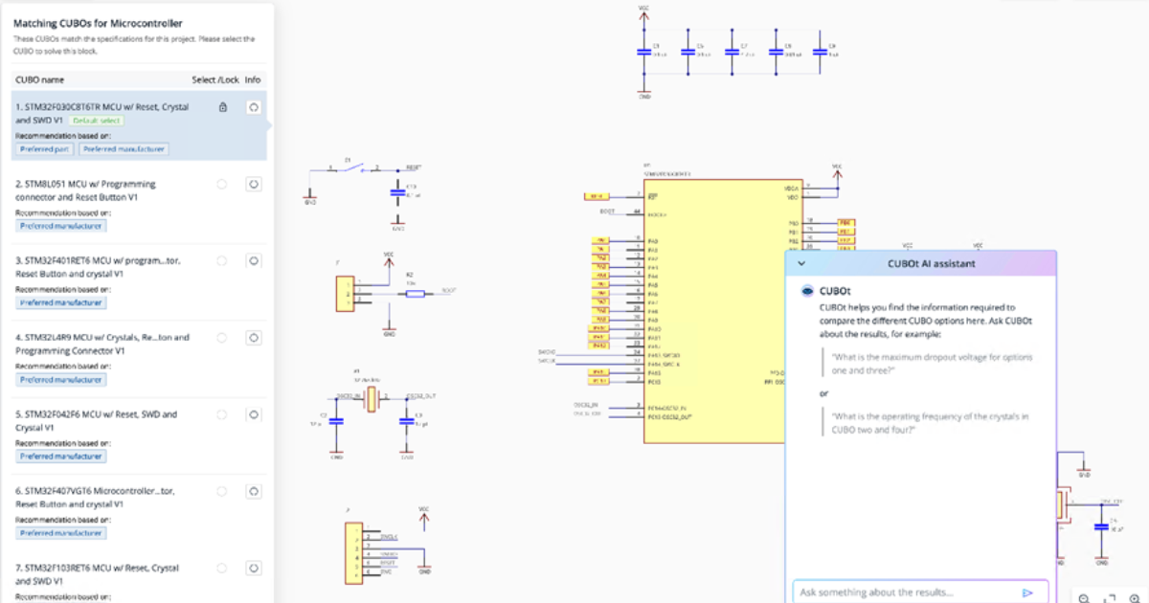Click Preferred manufacturer tag under STM32L4R9

[61, 379]
